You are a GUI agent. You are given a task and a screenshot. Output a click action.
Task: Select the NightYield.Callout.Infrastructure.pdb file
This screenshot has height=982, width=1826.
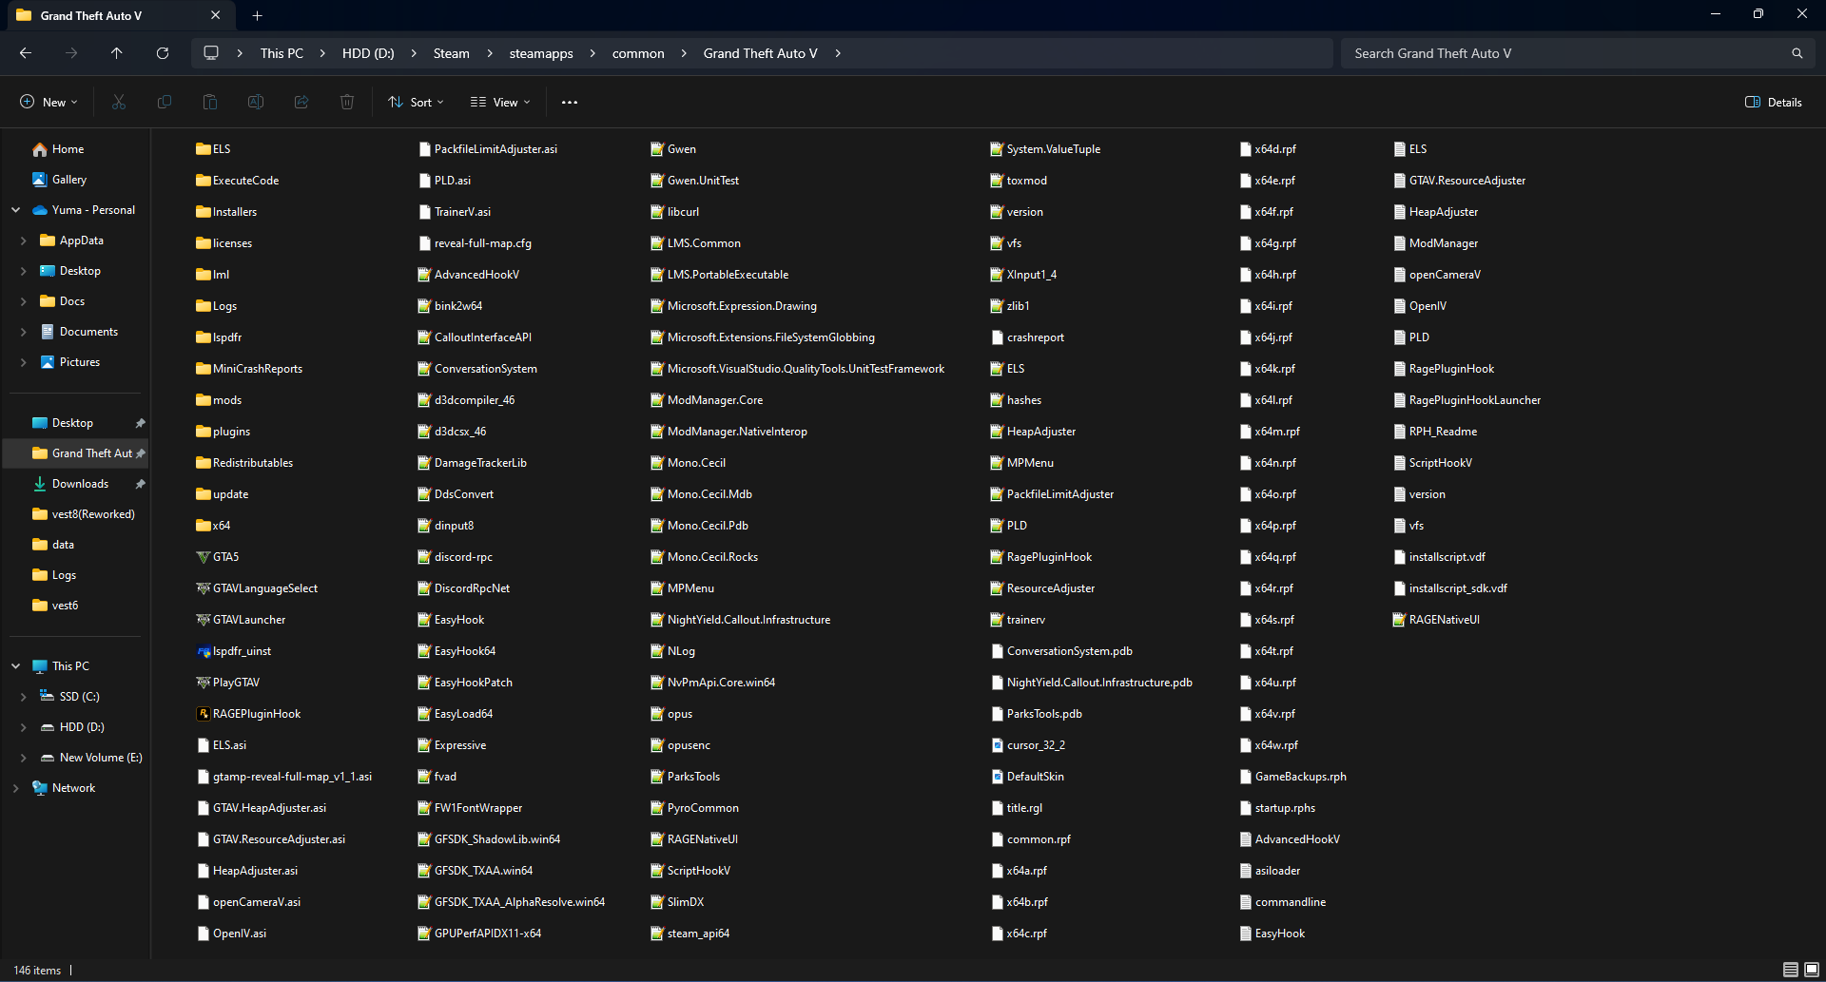point(1092,683)
